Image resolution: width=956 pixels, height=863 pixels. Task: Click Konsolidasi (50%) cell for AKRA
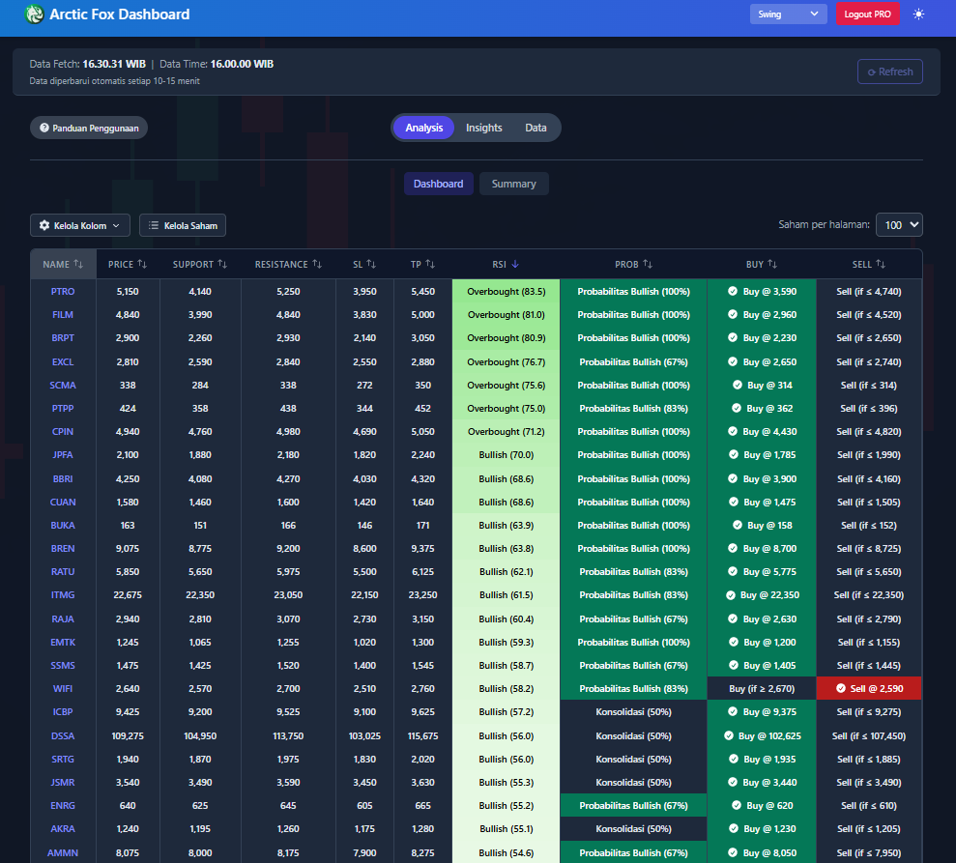[x=633, y=829]
